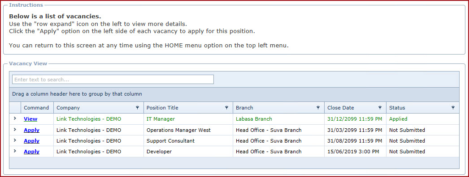This screenshot has height=177, width=469.
Task: Apply for the Developer position
Action: coord(31,152)
